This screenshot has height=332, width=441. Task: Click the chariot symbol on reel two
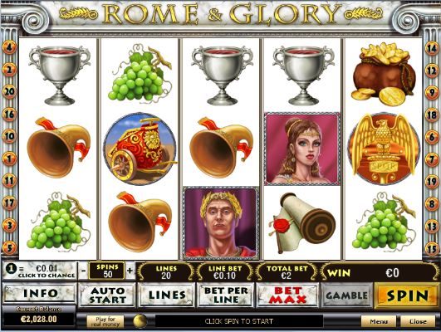(140, 149)
